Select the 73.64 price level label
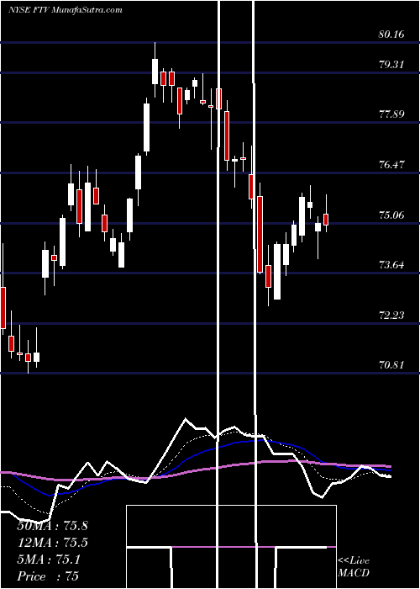This screenshot has width=420, height=589. point(391,265)
